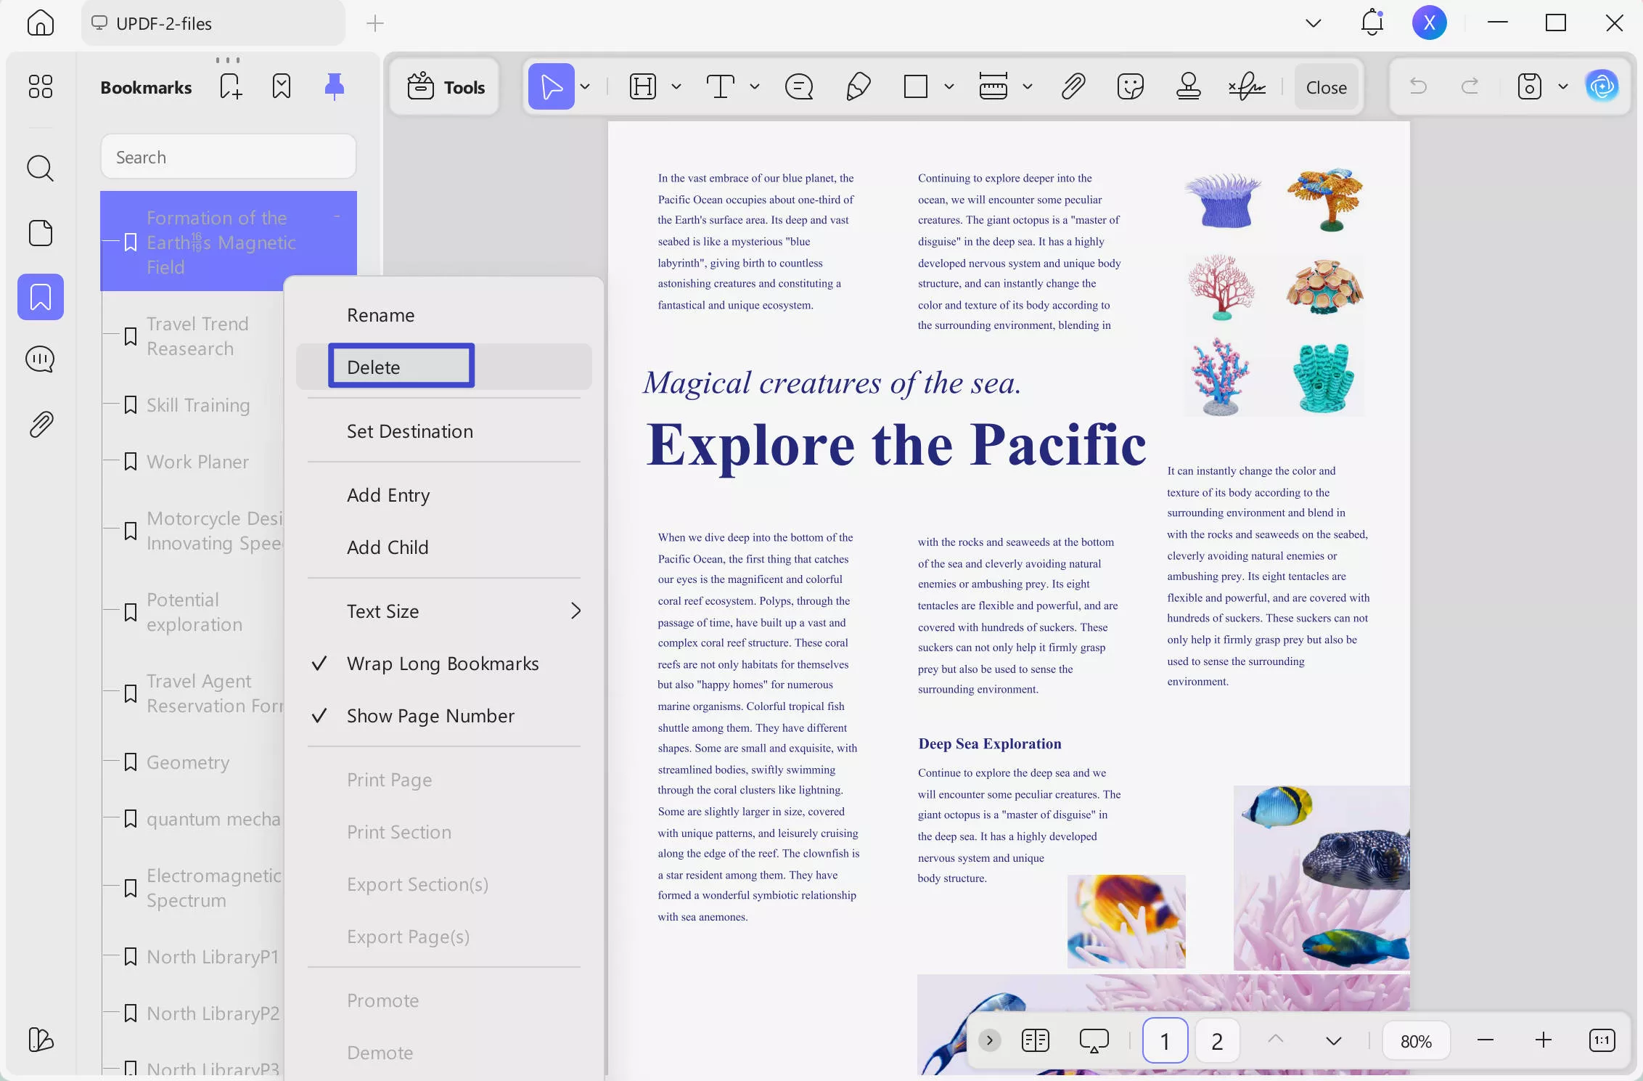Select the text annotation tool

(x=722, y=86)
